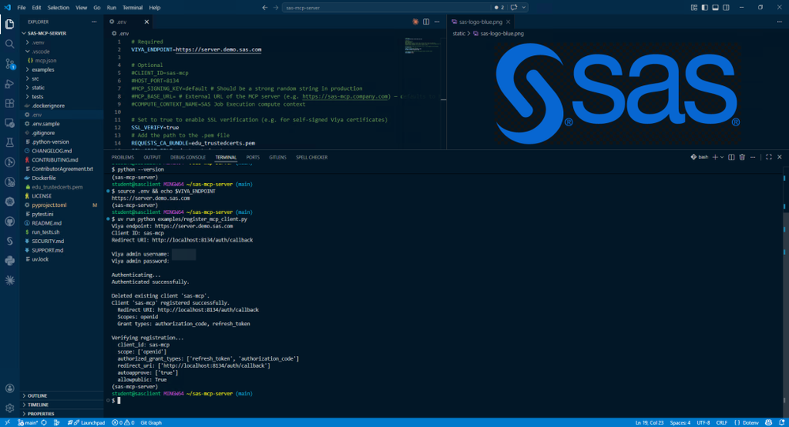
Task: Click Git Graph in status bar
Action: (151, 422)
